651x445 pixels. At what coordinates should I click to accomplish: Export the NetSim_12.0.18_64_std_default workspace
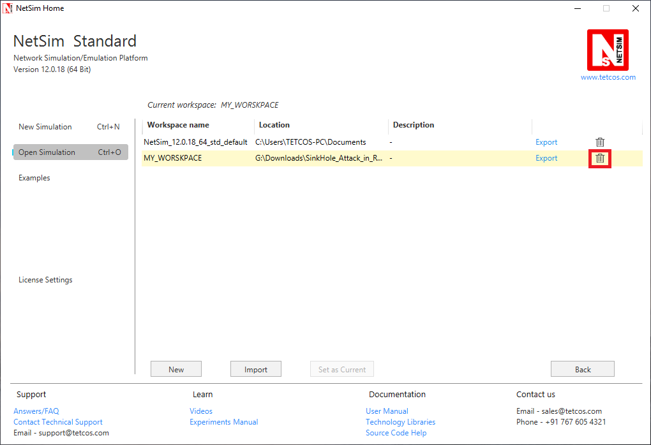546,142
